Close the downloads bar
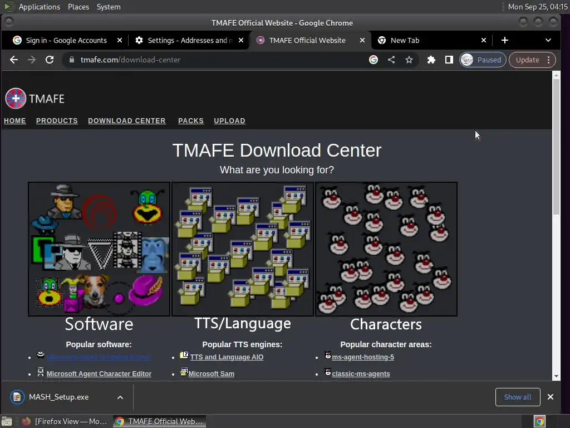 (x=551, y=397)
